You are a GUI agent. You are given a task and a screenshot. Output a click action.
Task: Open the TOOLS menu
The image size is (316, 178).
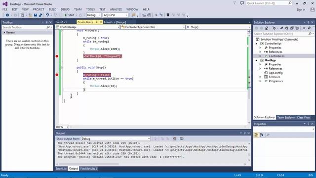(90, 9)
